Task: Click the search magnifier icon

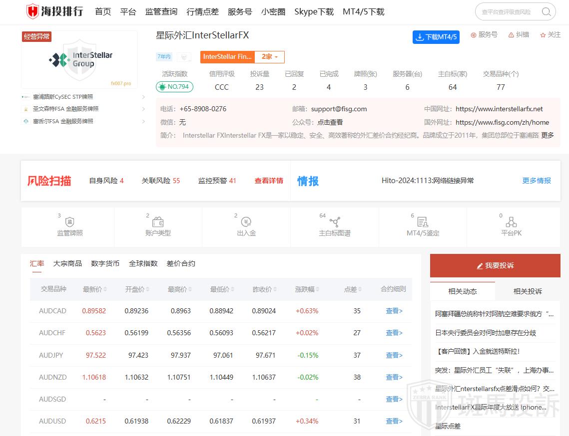Action: click(x=546, y=12)
